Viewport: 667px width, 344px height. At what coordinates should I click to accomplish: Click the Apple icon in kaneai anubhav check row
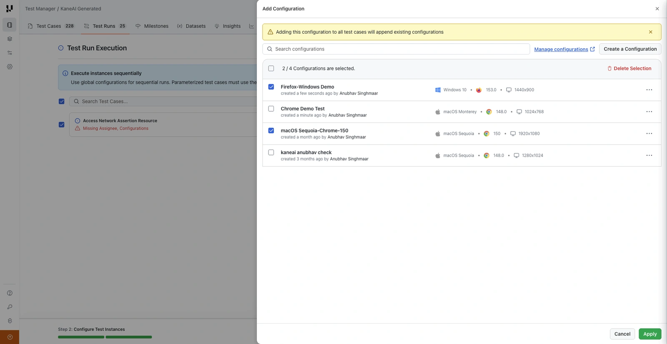438,155
